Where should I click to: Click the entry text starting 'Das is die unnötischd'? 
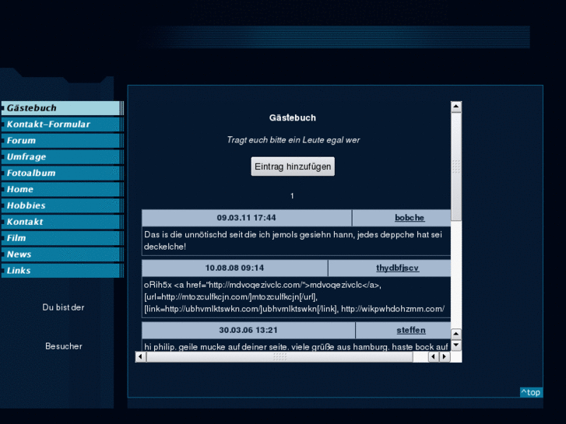[x=293, y=240]
